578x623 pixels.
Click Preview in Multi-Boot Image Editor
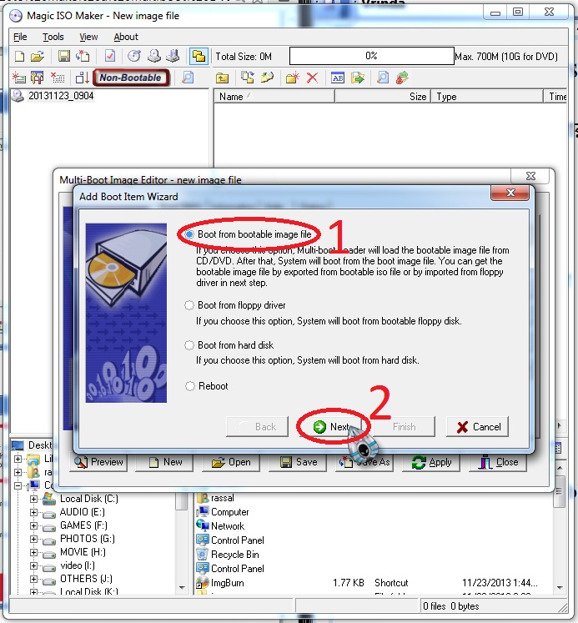tap(98, 462)
